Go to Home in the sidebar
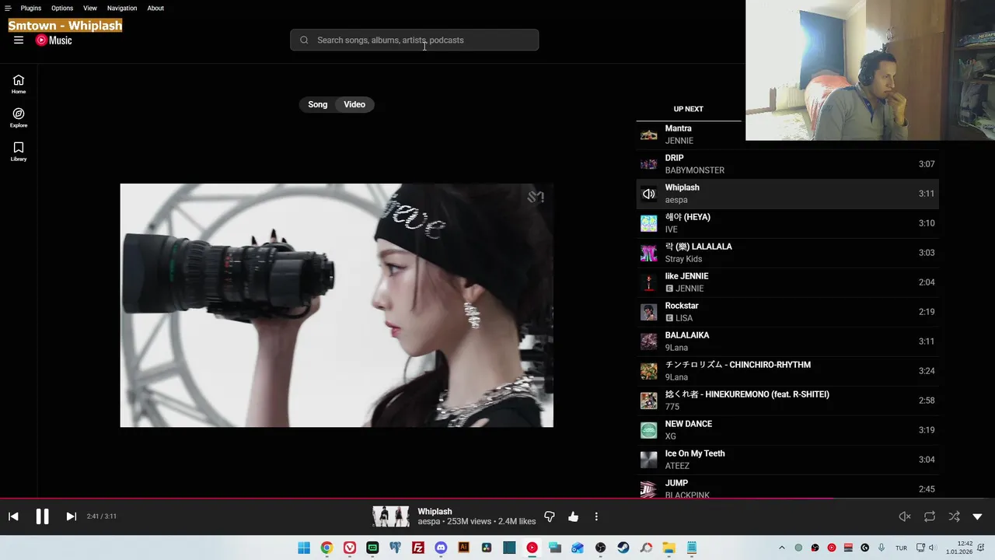Screen dimensions: 995x560 coord(19,84)
